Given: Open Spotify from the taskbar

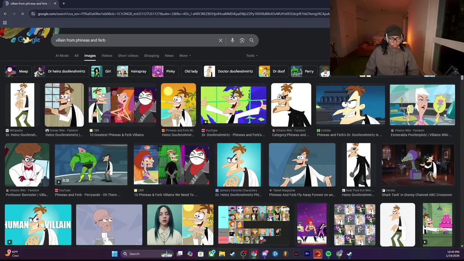Looking at the screenshot, I should point(328,254).
